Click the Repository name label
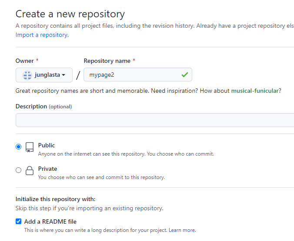Screen dimensions: 294x241 (x=107, y=61)
